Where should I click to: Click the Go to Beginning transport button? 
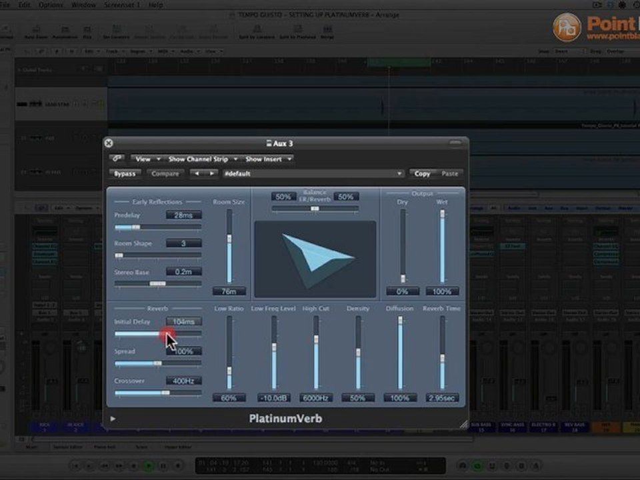pos(75,465)
